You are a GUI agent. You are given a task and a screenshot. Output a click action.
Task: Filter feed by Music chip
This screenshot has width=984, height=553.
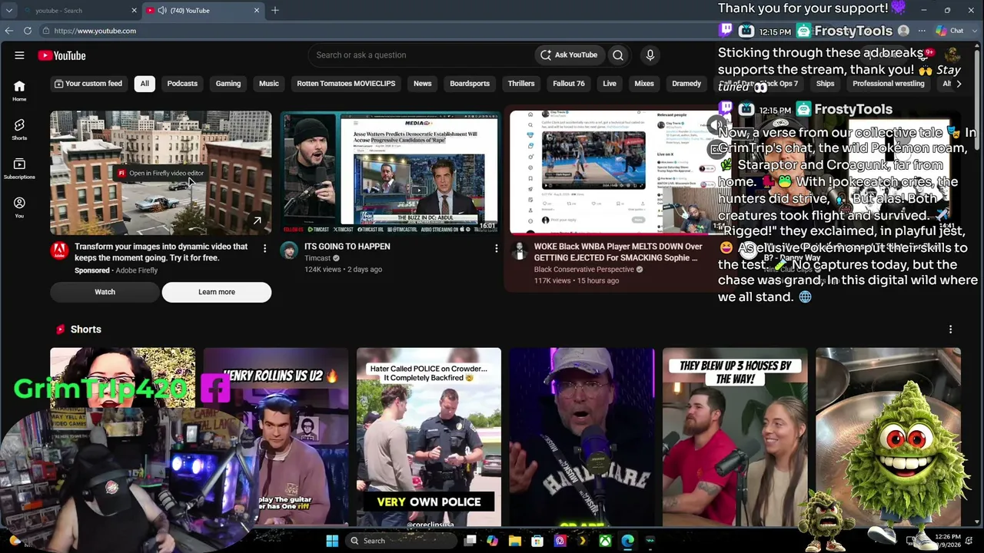click(x=269, y=84)
